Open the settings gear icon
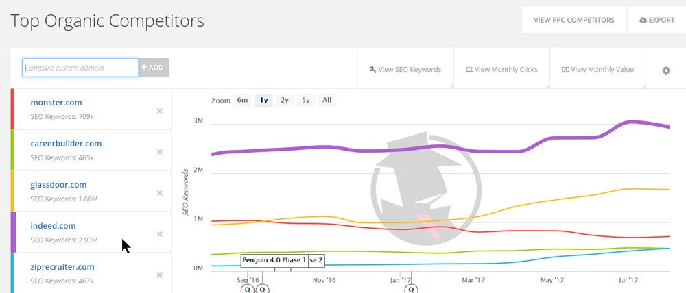The image size is (686, 293). (x=666, y=71)
